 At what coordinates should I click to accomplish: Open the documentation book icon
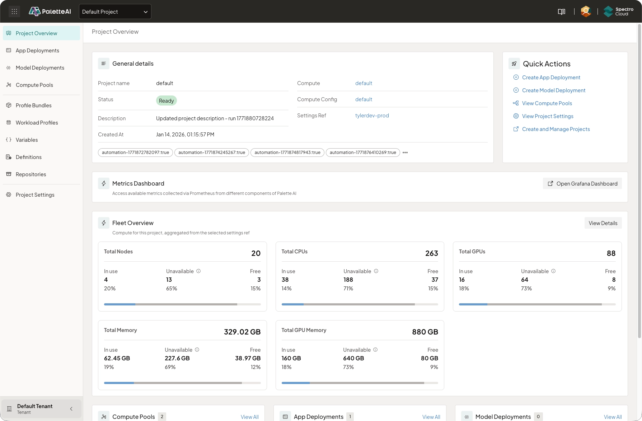562,11
